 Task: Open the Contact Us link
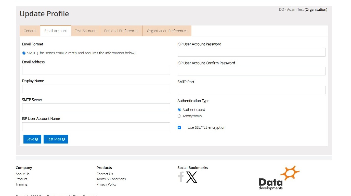click(x=105, y=174)
